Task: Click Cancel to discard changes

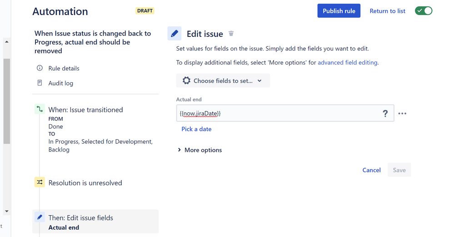Action: click(371, 170)
